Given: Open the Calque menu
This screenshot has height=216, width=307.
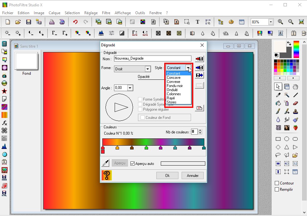Looking at the screenshot, I should [54, 13].
